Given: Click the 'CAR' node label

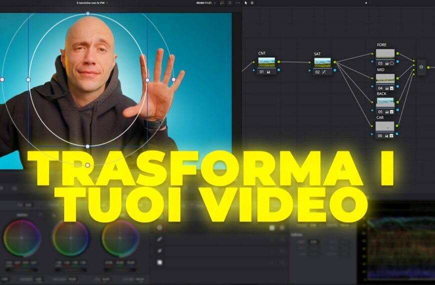Looking at the screenshot, I should click(x=380, y=117).
